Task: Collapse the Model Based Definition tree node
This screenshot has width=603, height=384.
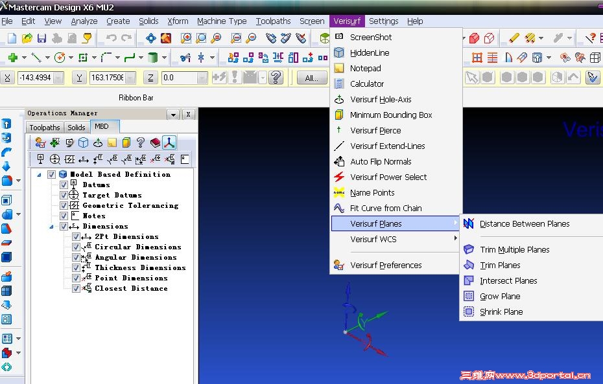Action: point(39,175)
